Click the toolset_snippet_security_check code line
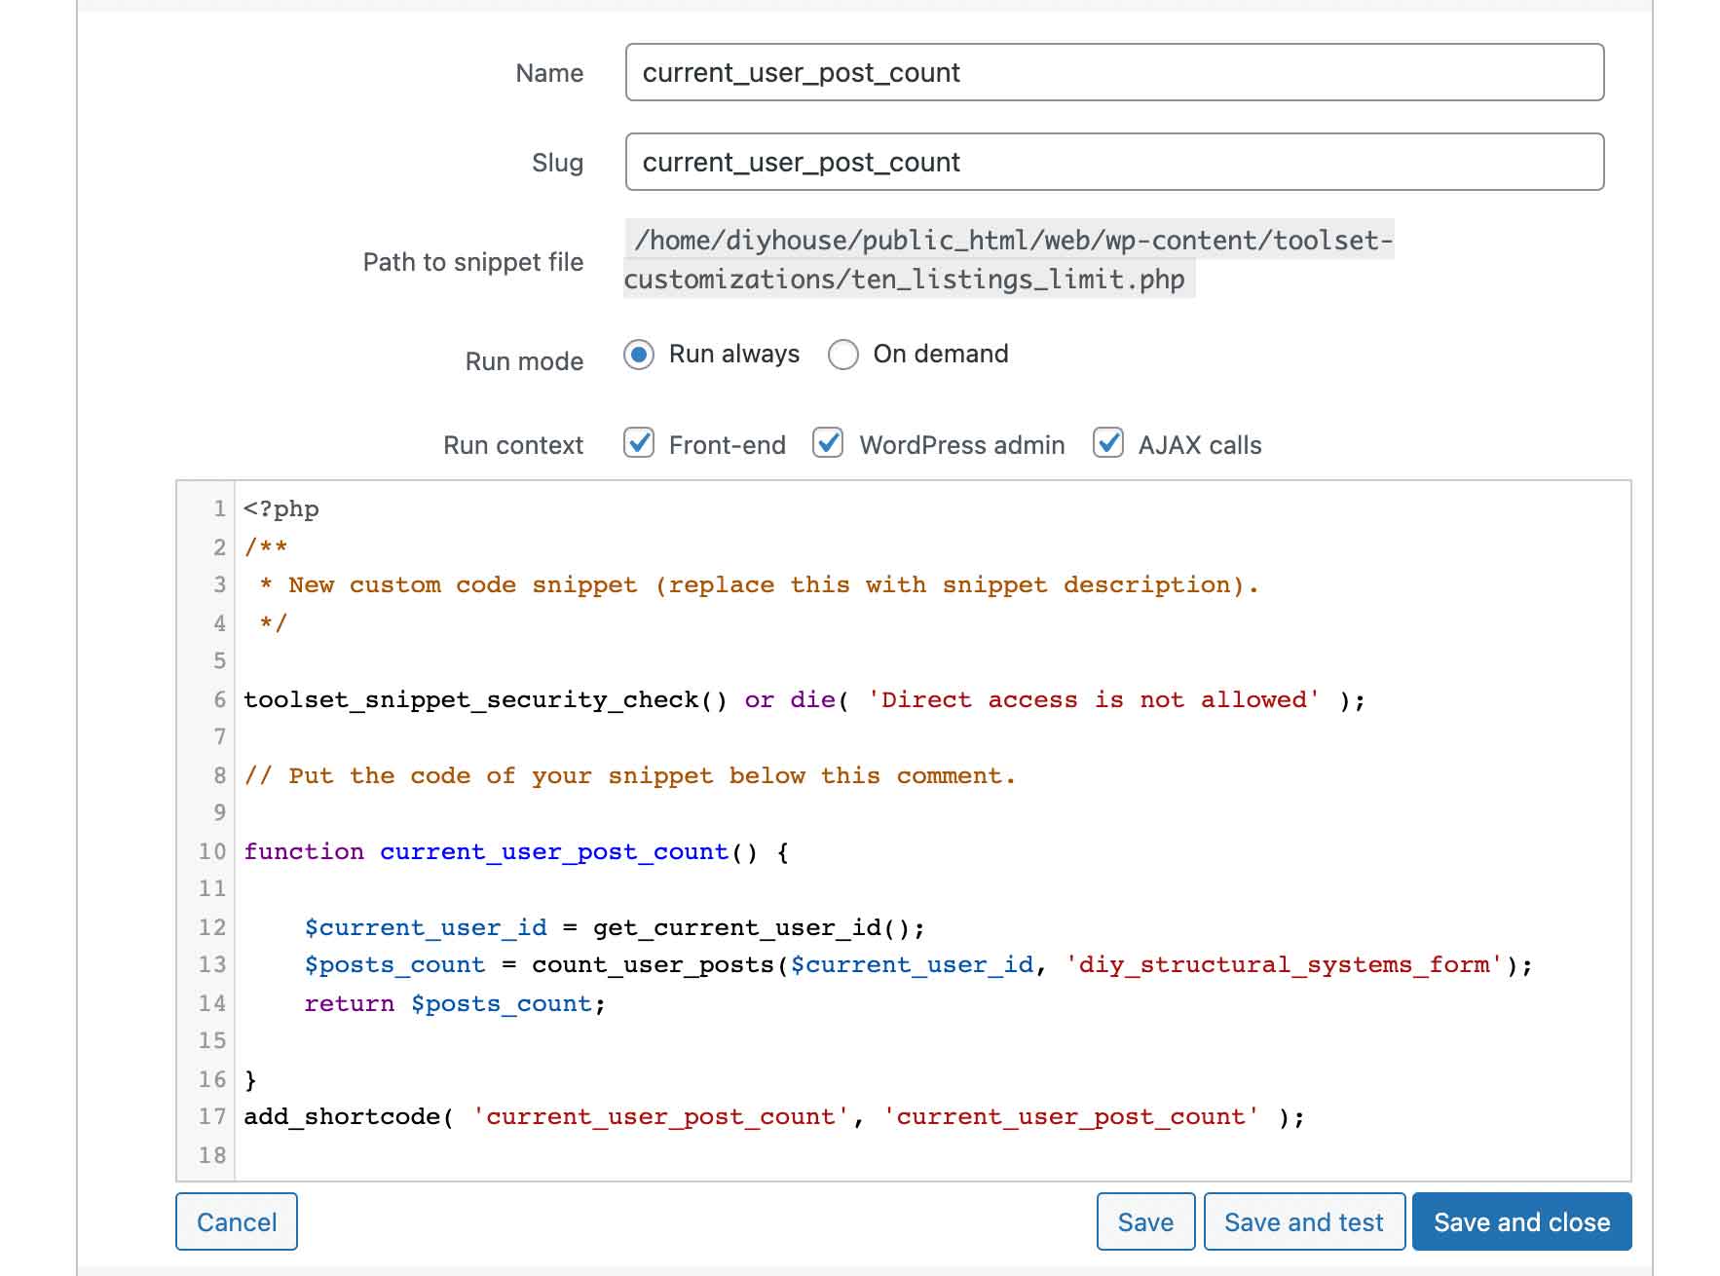Image resolution: width=1720 pixels, height=1276 pixels. (804, 700)
